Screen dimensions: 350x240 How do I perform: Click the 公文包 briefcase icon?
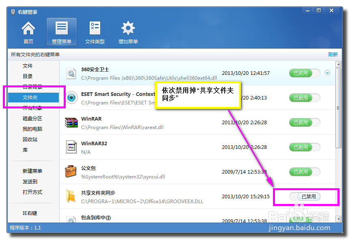click(x=71, y=171)
